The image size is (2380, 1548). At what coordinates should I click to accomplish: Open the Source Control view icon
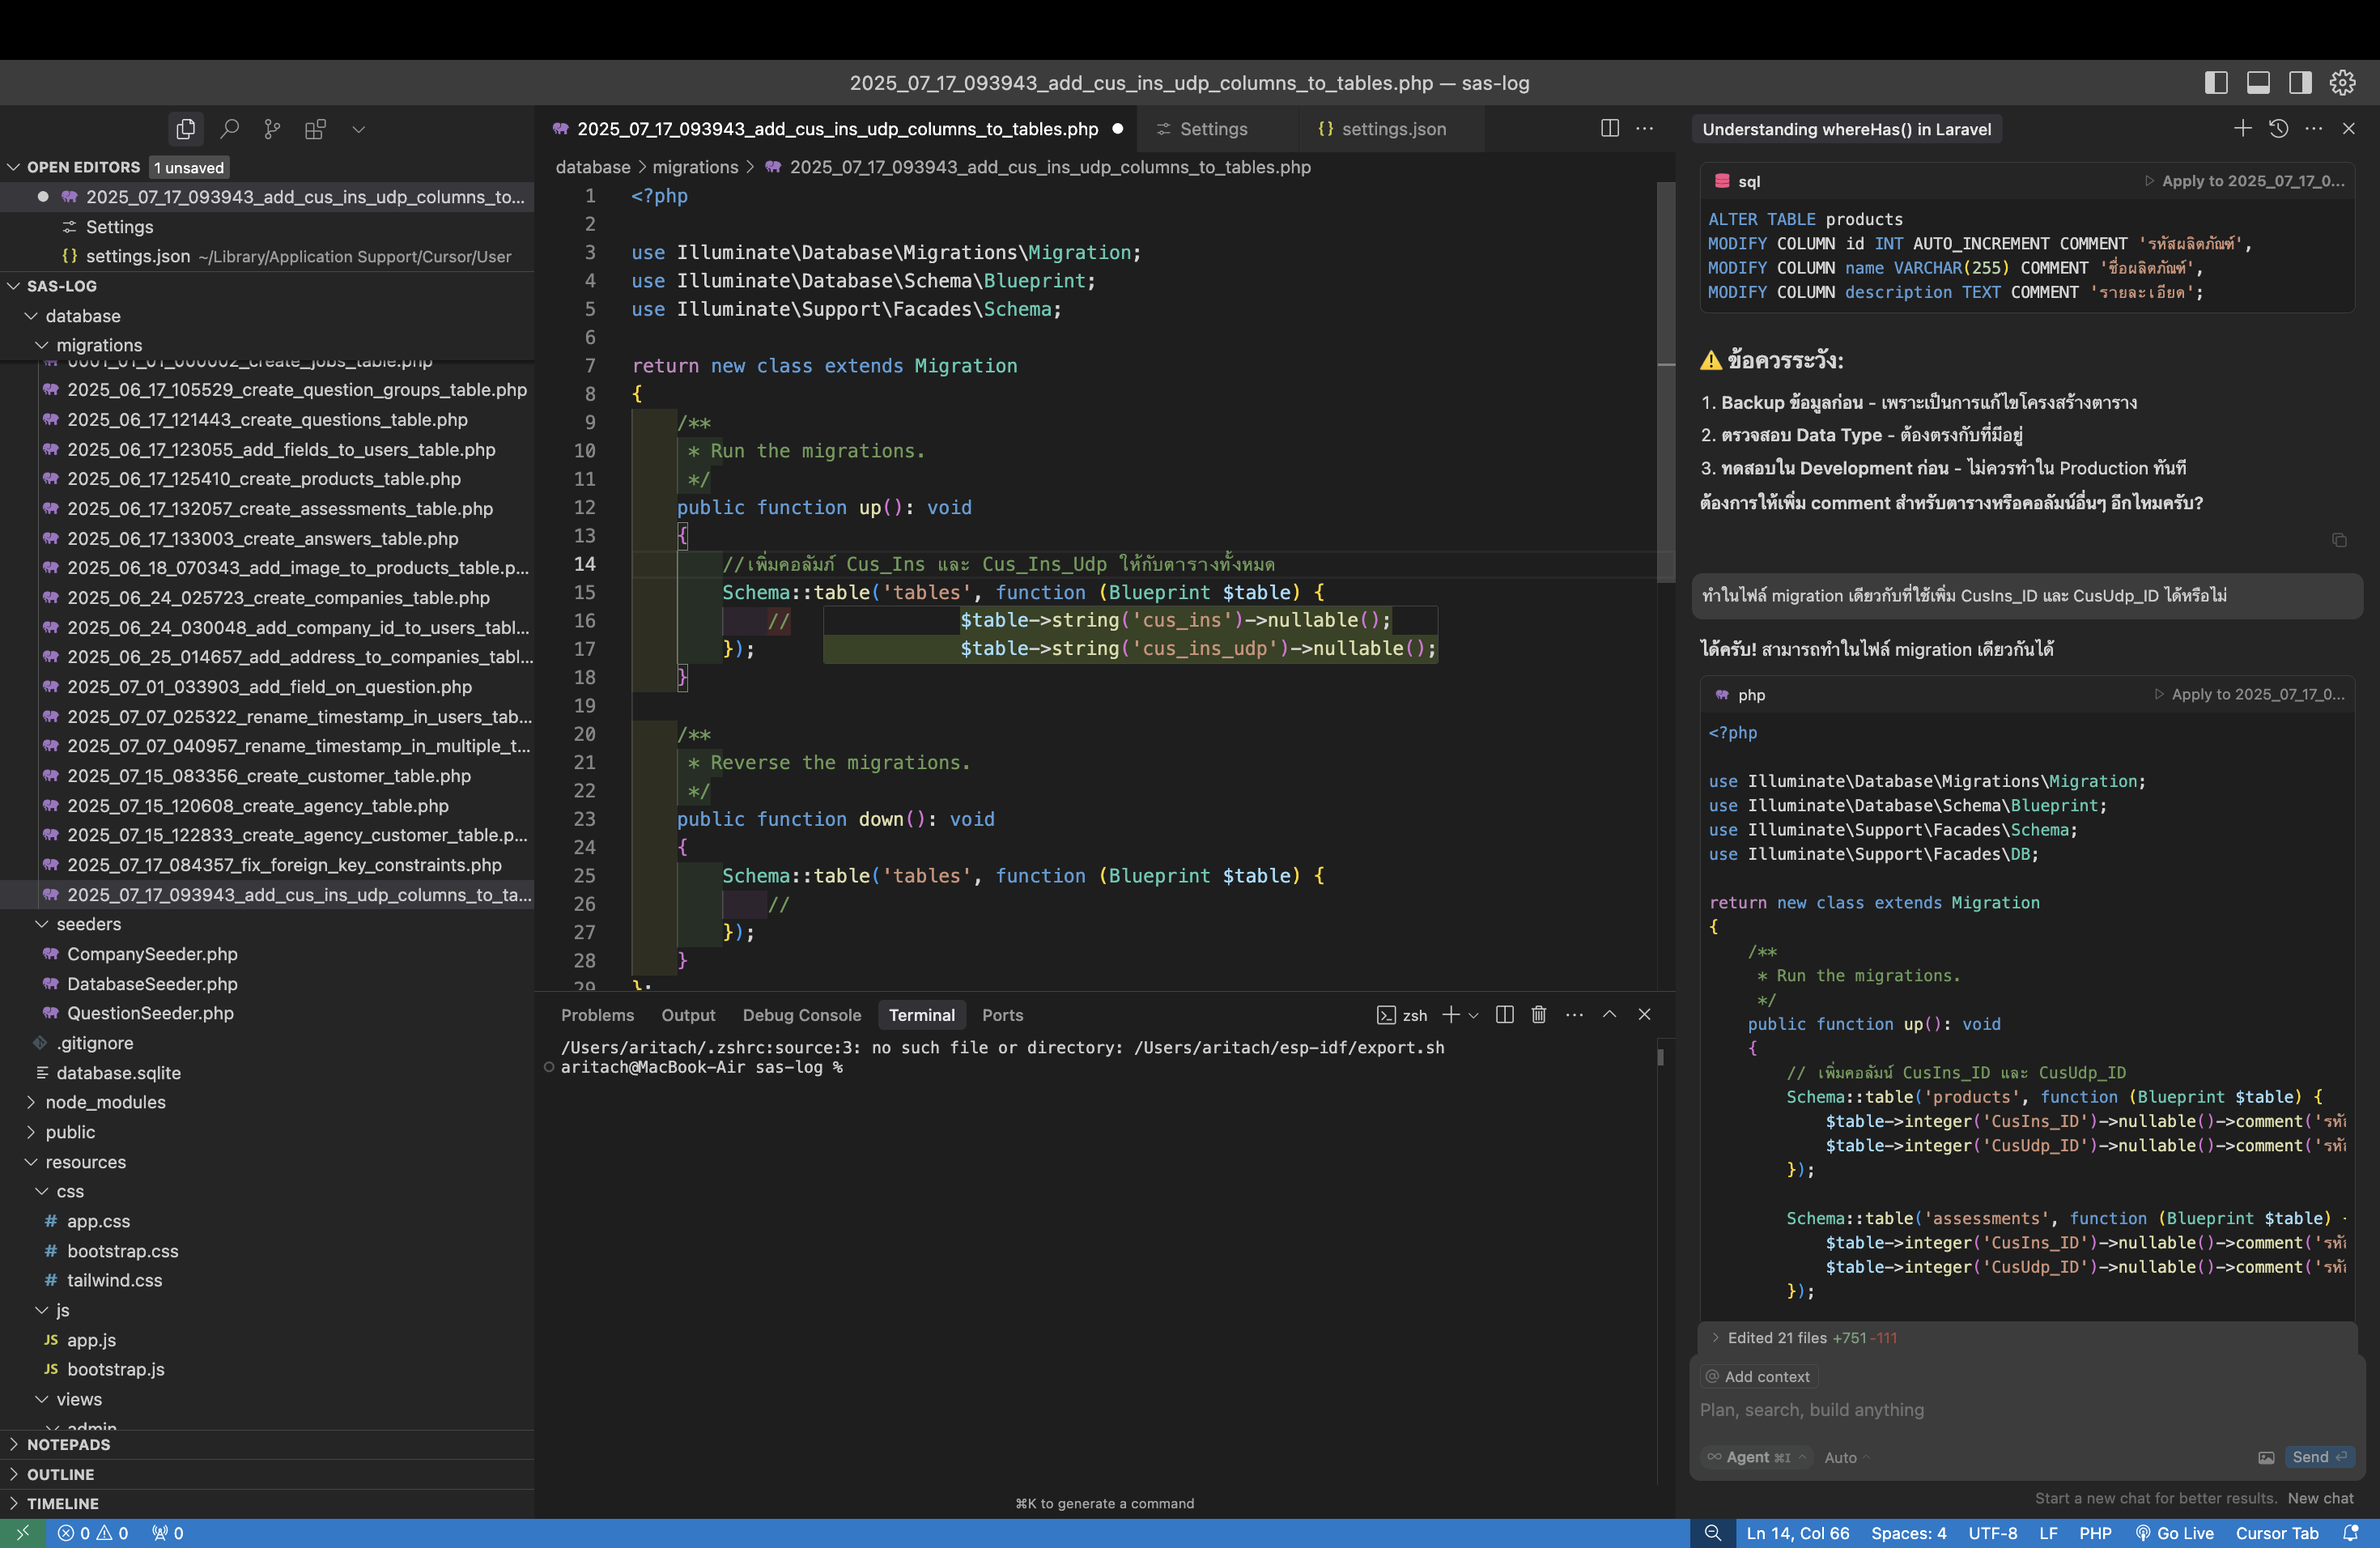click(272, 129)
